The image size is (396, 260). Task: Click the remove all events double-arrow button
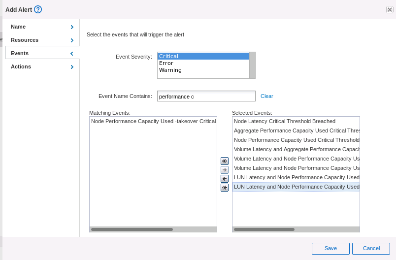point(225,188)
